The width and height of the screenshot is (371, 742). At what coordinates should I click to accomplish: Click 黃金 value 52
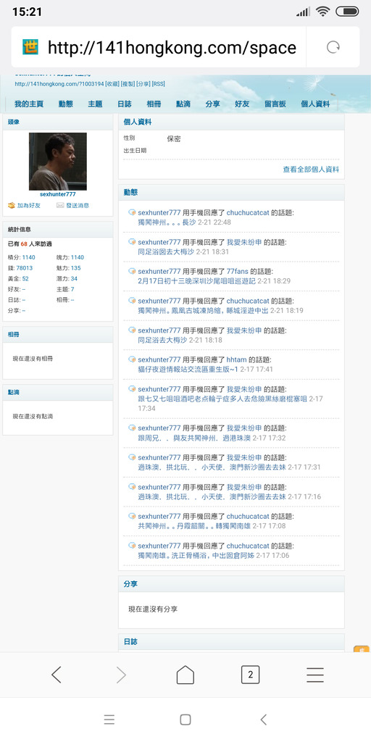point(25,279)
